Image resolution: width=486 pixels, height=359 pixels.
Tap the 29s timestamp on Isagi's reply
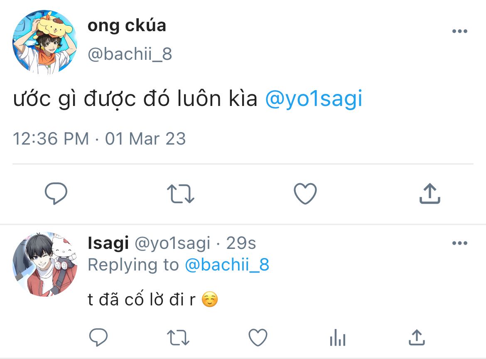pos(241,243)
